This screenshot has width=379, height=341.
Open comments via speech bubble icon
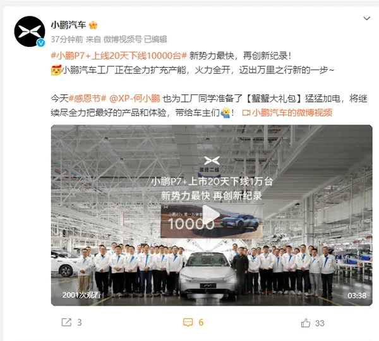point(188,323)
